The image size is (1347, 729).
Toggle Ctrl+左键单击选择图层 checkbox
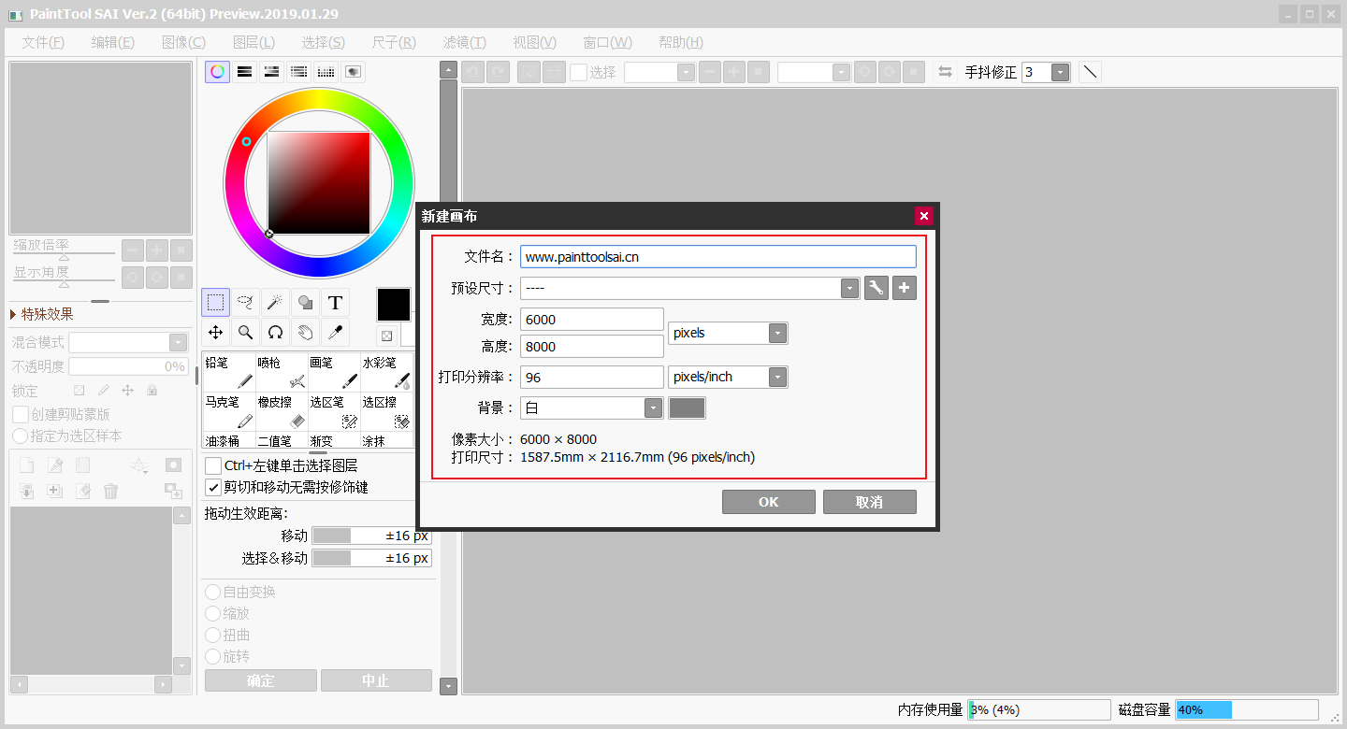click(213, 465)
